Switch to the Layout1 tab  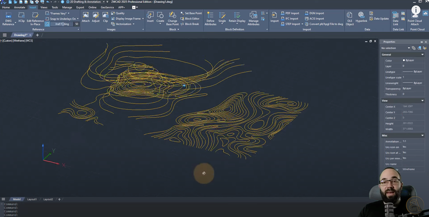[x=32, y=199]
